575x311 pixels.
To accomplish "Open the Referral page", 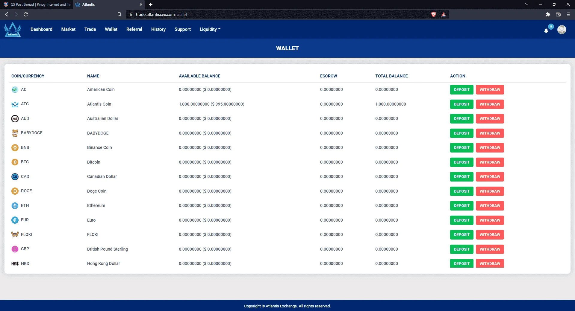I will (134, 29).
